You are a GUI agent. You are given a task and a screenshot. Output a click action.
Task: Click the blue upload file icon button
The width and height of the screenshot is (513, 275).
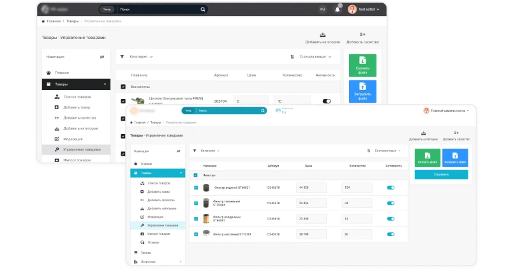(x=362, y=91)
